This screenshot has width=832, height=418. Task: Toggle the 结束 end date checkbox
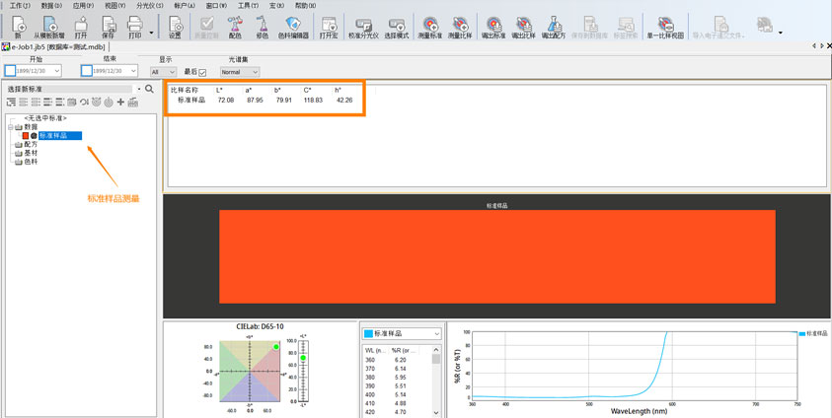(x=87, y=71)
